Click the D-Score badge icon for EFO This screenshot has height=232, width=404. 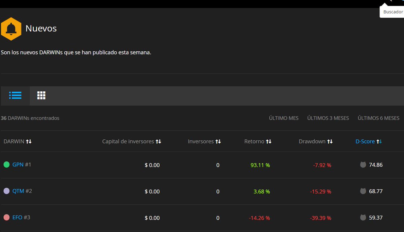tap(363, 218)
